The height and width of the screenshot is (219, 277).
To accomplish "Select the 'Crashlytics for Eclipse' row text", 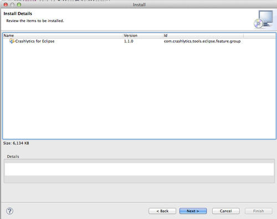I will tap(35, 41).
